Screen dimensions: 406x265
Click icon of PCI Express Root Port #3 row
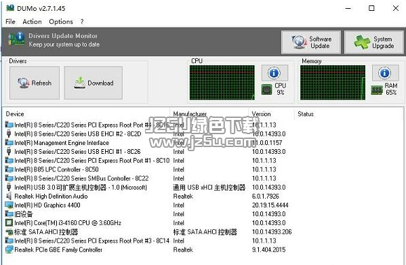pos(9,241)
